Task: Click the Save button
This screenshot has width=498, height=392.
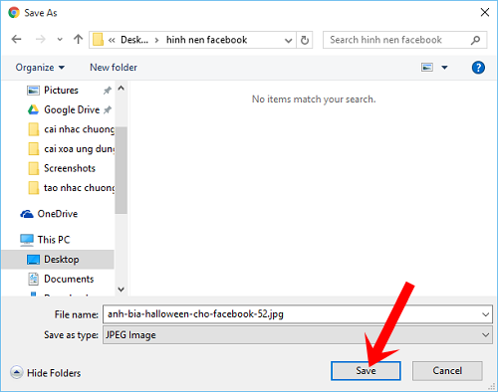Action: (366, 371)
